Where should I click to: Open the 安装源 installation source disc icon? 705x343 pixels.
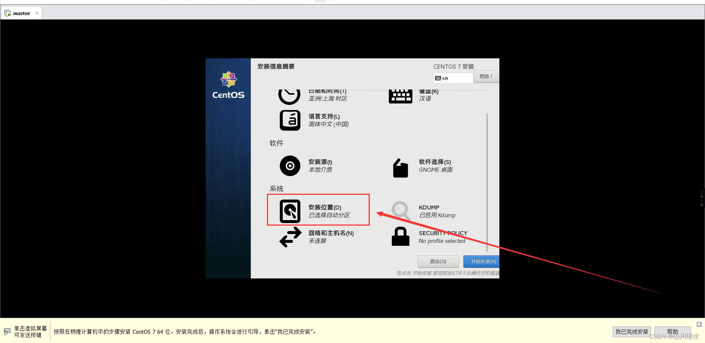coord(290,166)
